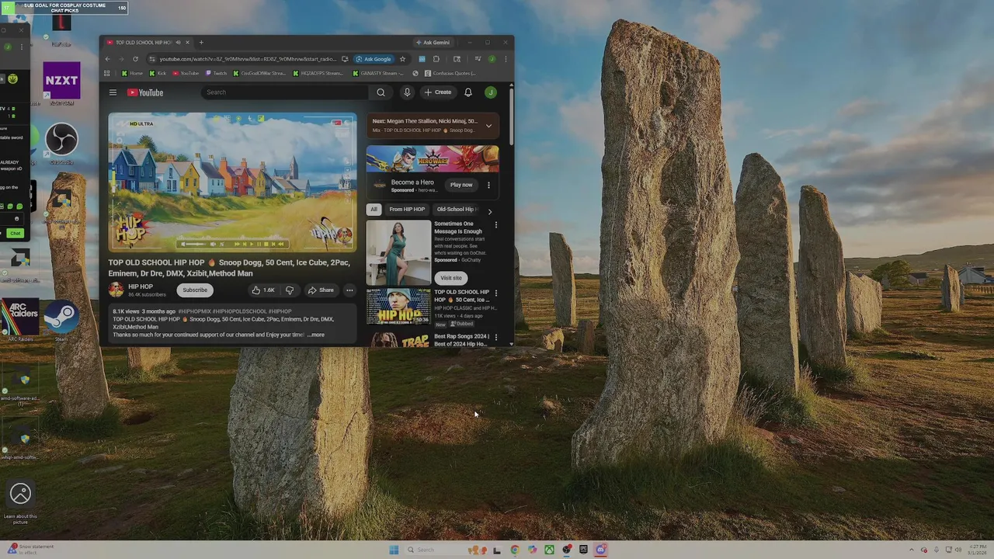Viewport: 994px width, 559px height.
Task: Go back with browser back arrow
Action: tap(108, 59)
